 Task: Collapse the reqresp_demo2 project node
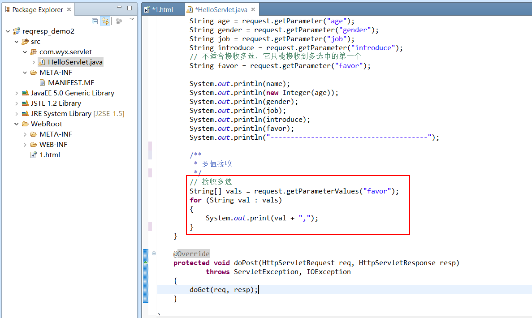[8, 31]
